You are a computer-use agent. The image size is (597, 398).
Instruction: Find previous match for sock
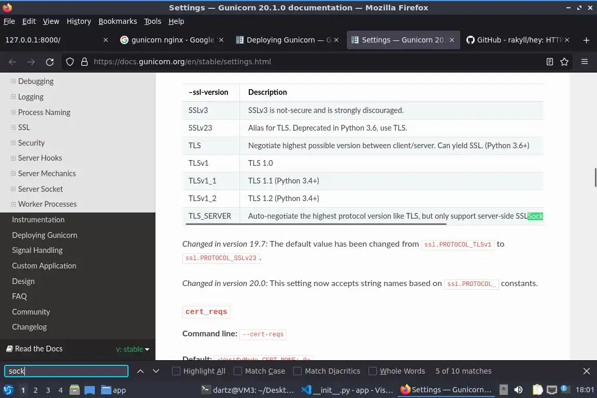(140, 371)
